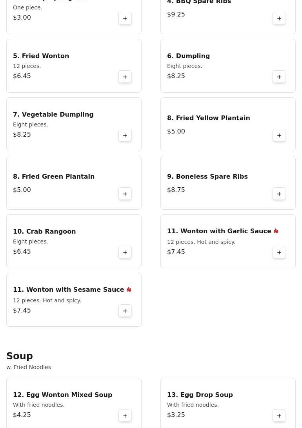Click spicy flame icon beside Sesame Sauce
The width and height of the screenshot is (302, 428).
tap(129, 289)
